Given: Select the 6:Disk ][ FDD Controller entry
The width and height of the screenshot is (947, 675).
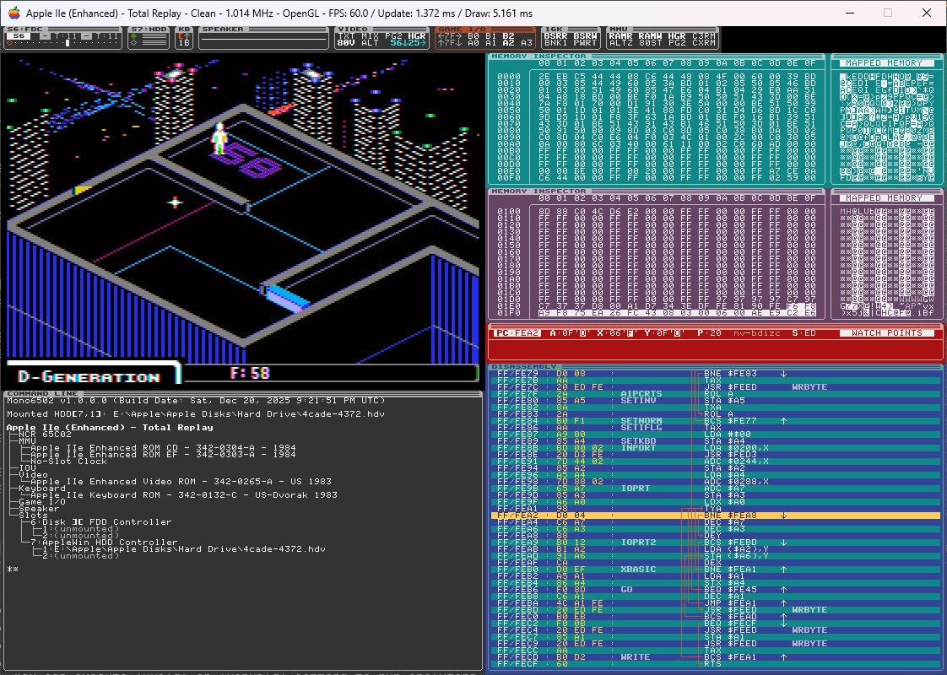Looking at the screenshot, I should click(100, 521).
